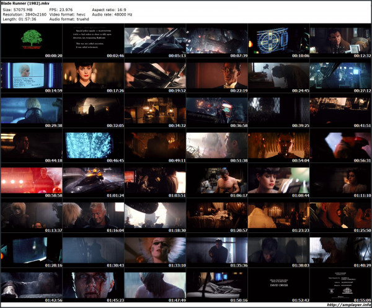
Task: Choose the frame stamped 01:11:10
Action: 340,180
